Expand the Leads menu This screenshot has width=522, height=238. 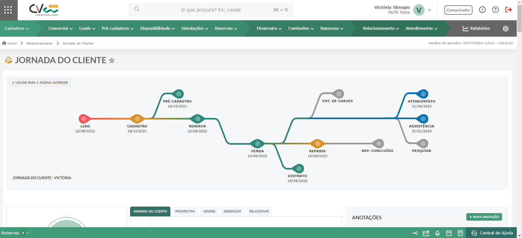(x=87, y=28)
